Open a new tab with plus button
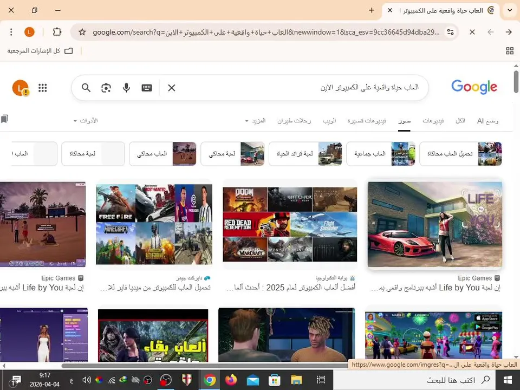The image size is (520, 390). 372,10
